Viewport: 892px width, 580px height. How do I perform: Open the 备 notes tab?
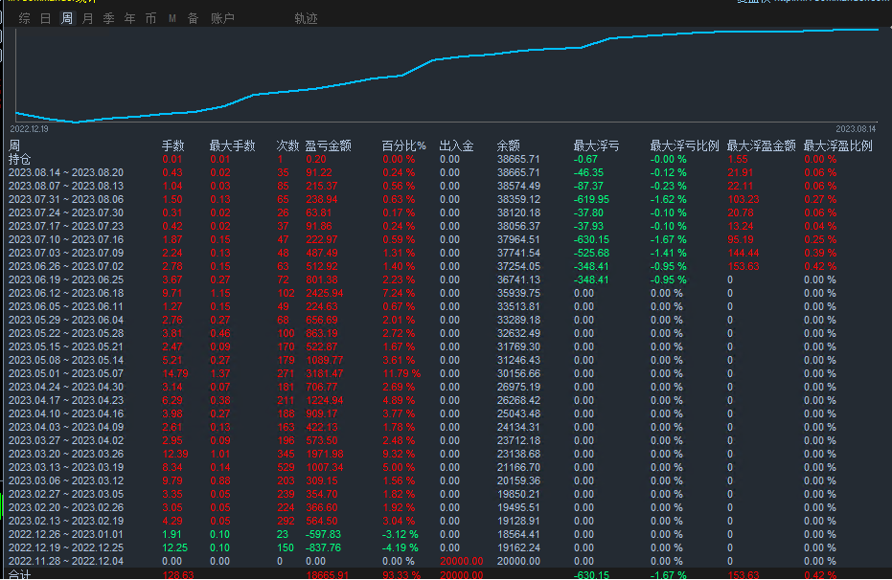pos(193,18)
